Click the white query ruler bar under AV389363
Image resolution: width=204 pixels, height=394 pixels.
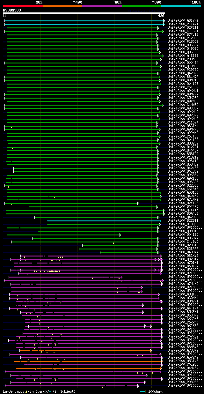click(84, 13)
